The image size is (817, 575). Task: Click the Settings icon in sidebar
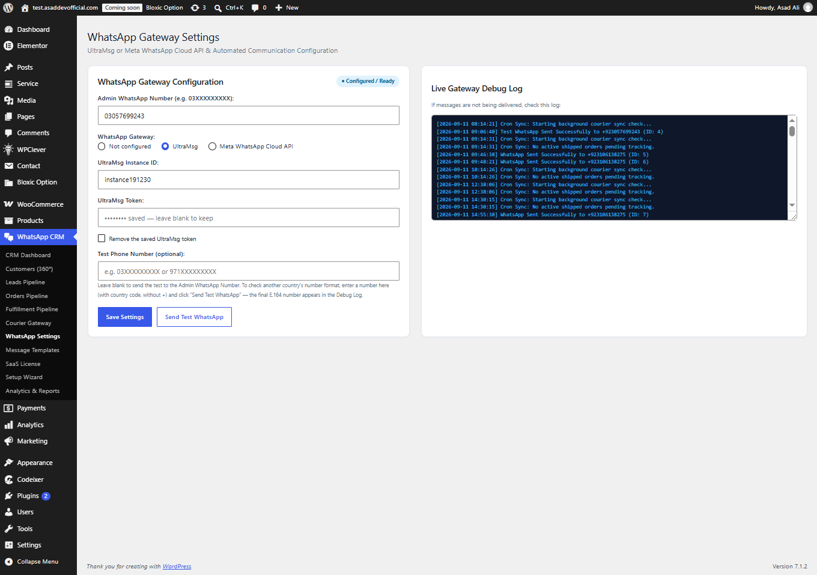point(8,545)
